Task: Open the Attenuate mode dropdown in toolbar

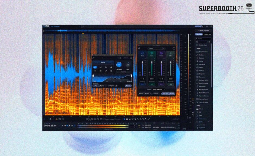Action: pos(118,119)
